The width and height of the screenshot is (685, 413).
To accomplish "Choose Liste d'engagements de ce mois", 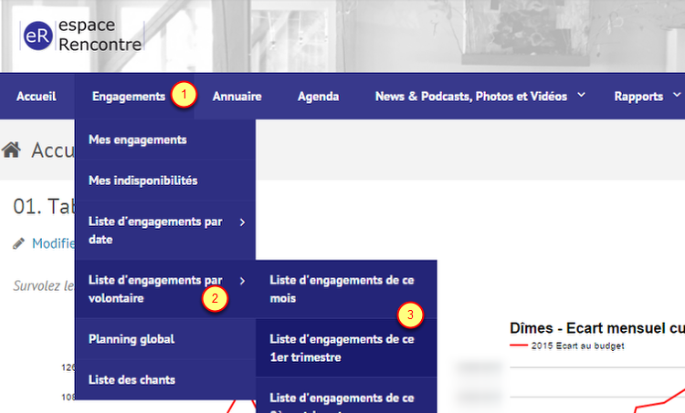I will [x=346, y=289].
